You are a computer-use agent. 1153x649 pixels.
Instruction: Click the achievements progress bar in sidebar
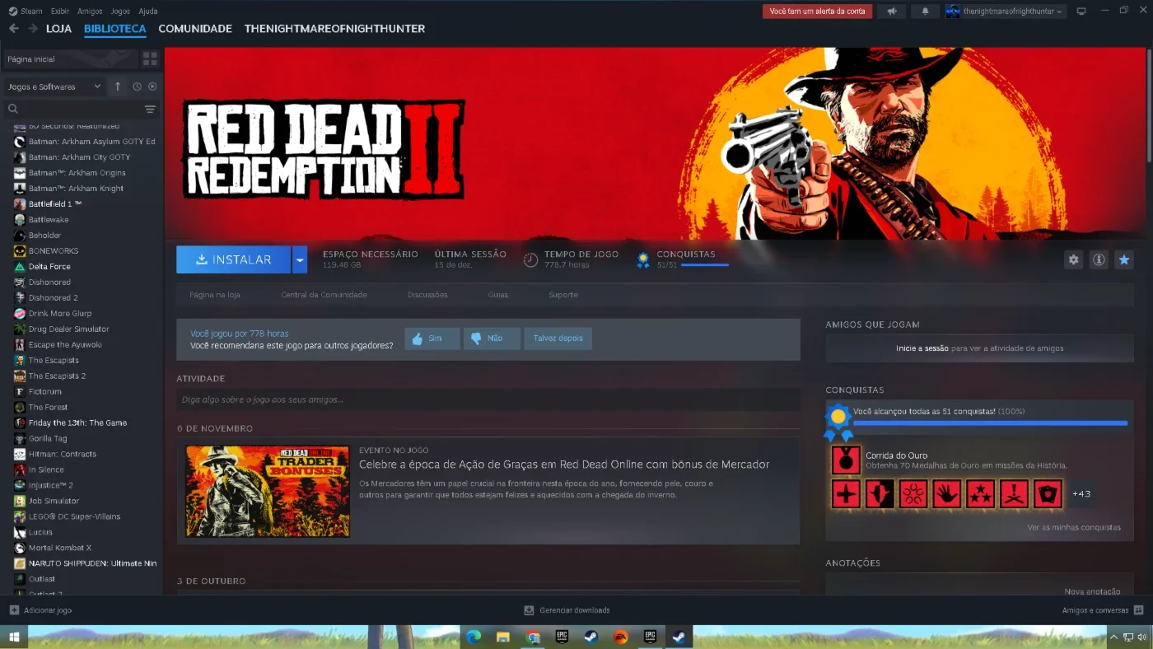click(x=990, y=423)
